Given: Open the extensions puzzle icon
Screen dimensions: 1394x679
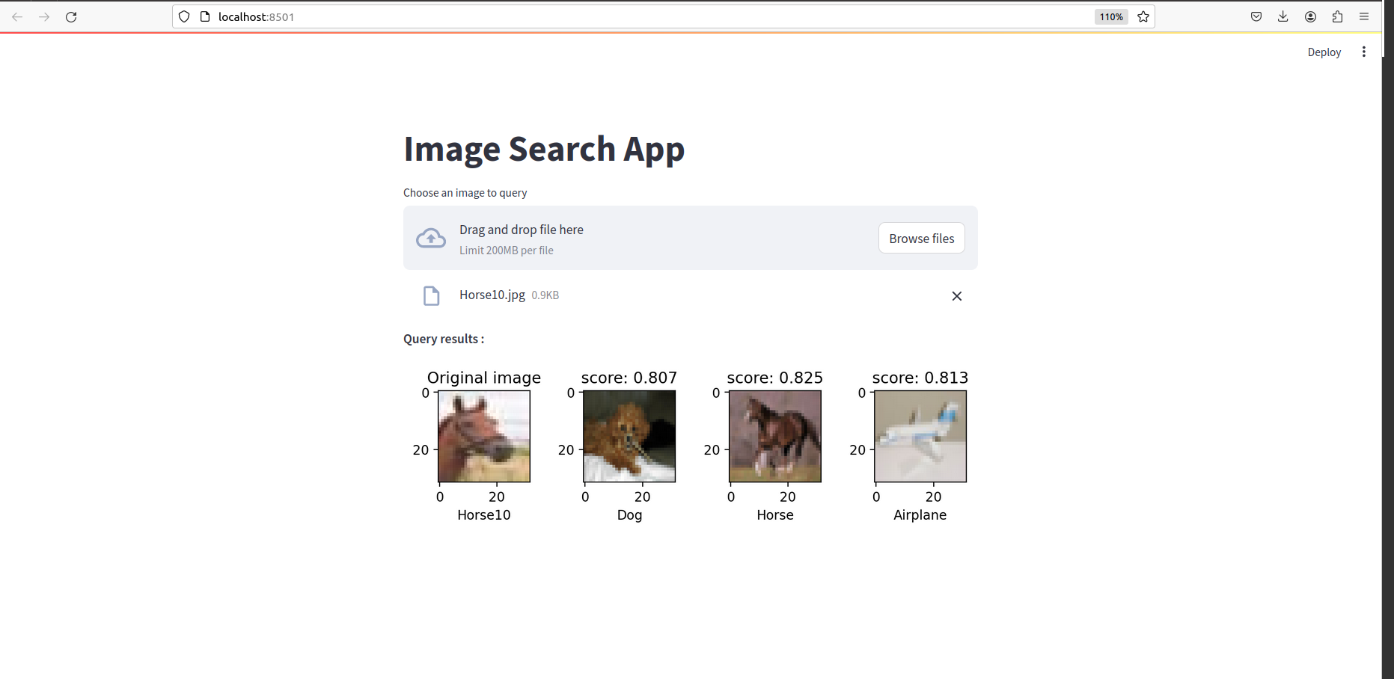Looking at the screenshot, I should point(1337,16).
